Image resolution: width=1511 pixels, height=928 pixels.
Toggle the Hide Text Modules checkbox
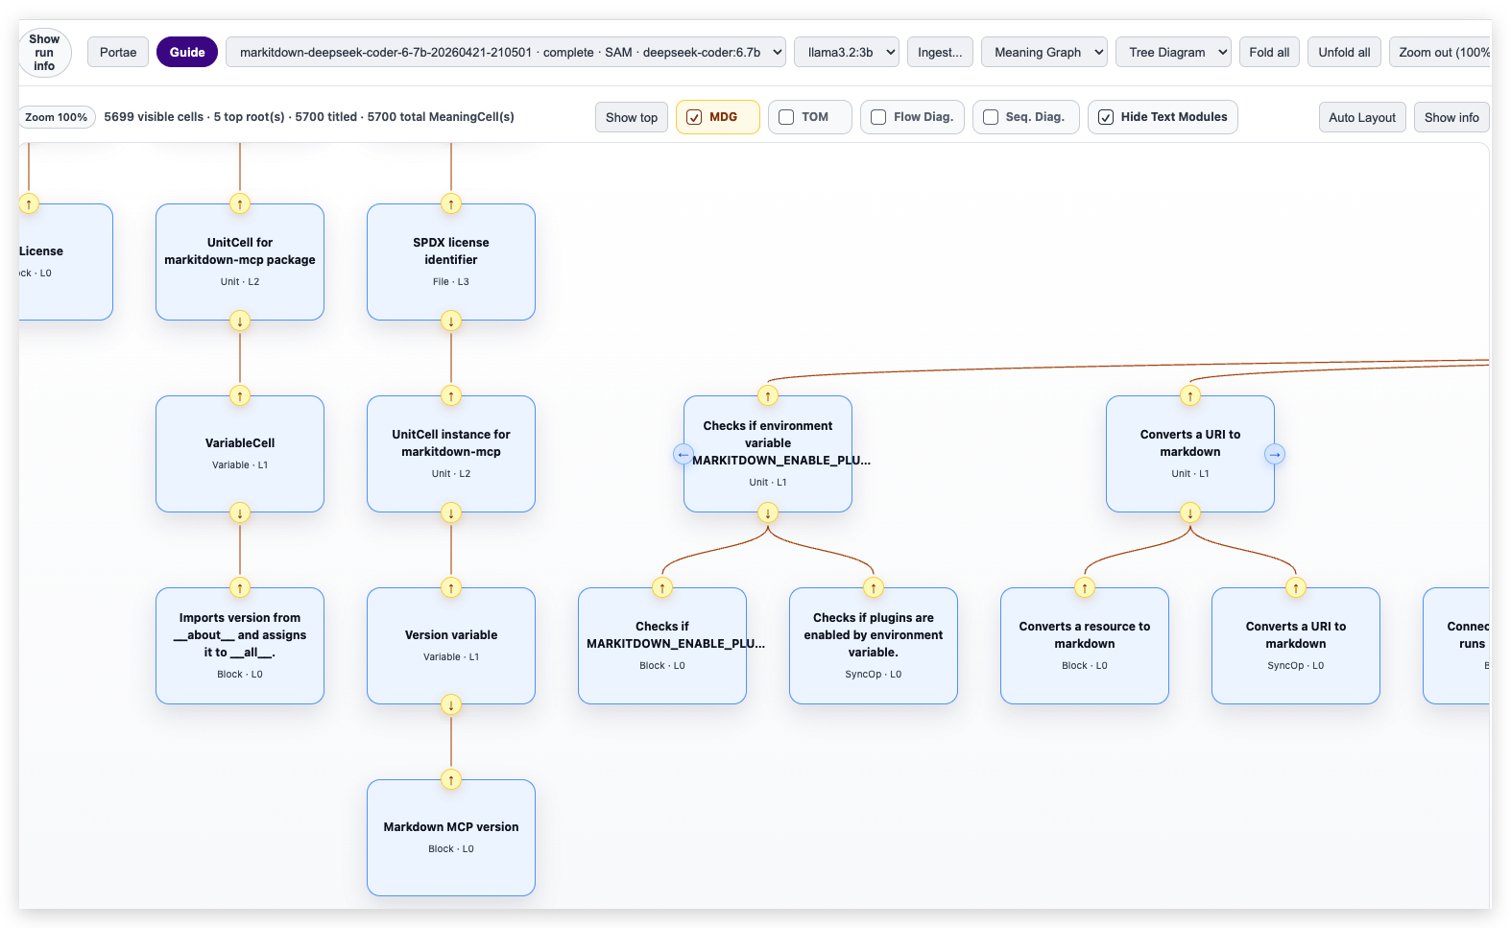1106,117
